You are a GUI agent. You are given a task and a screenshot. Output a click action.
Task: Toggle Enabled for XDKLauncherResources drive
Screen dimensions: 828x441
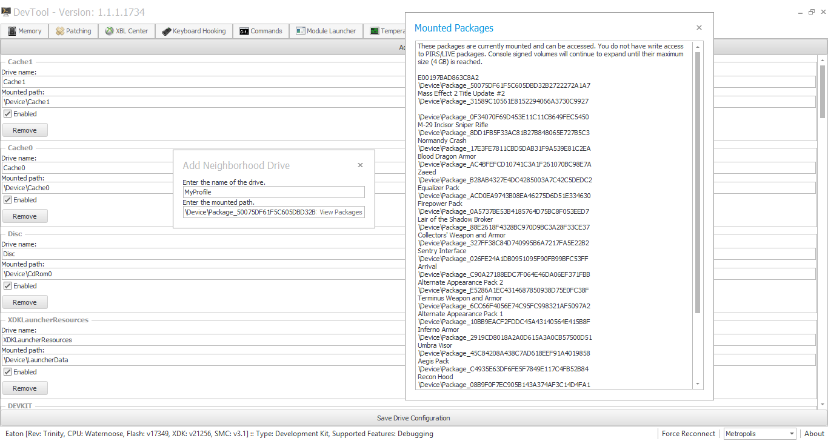[x=7, y=372]
